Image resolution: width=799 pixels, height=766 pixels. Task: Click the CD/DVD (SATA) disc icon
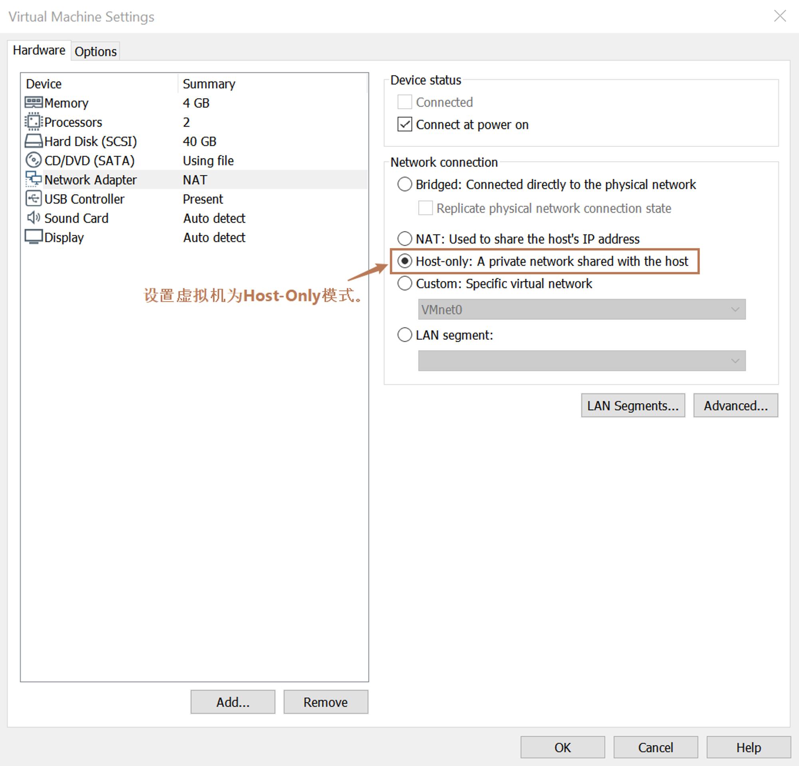pyautogui.click(x=34, y=160)
